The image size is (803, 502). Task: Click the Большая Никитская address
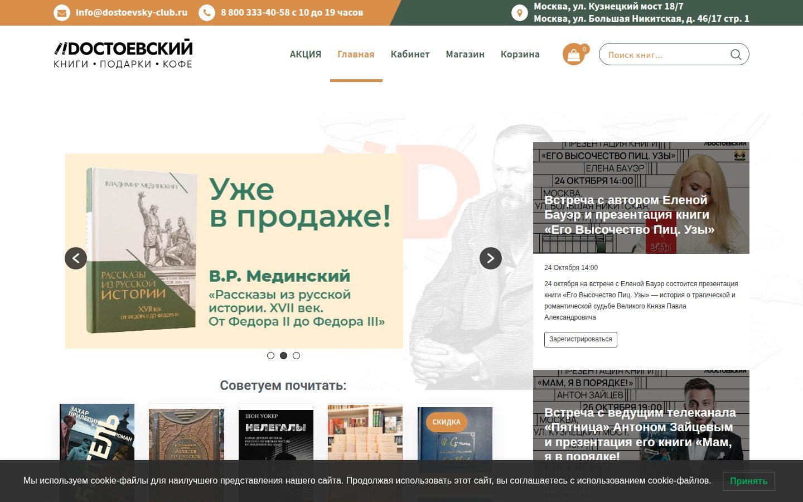[641, 18]
